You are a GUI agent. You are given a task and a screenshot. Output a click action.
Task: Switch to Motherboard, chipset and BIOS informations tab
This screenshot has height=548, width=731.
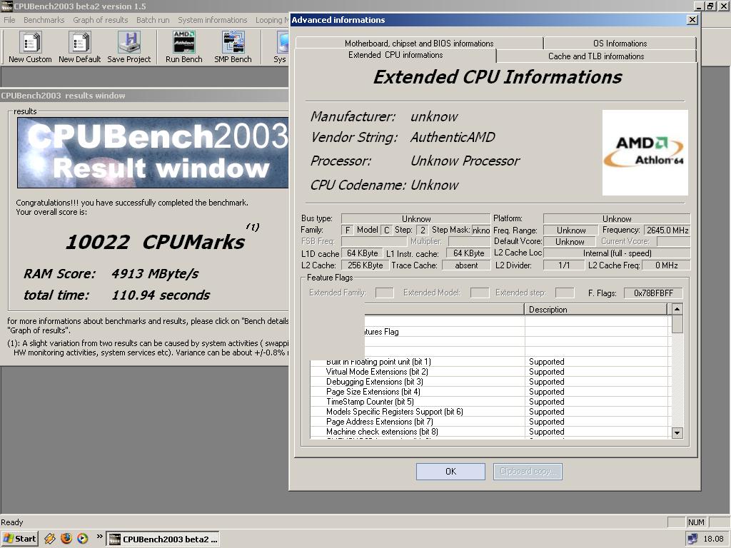(419, 44)
